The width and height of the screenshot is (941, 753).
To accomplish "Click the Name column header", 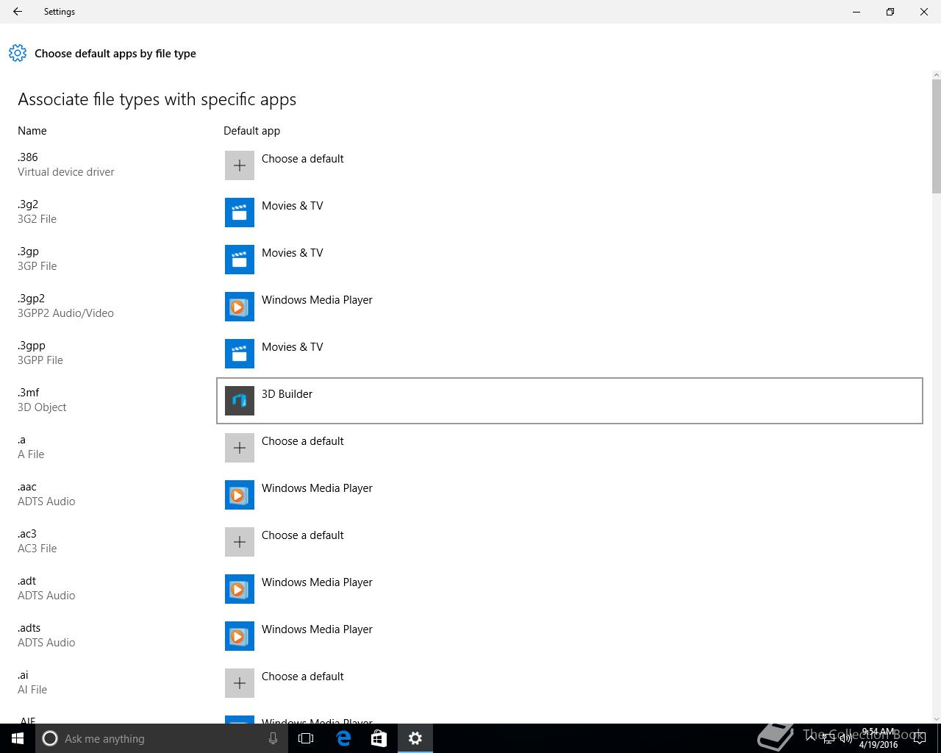I will (x=32, y=131).
